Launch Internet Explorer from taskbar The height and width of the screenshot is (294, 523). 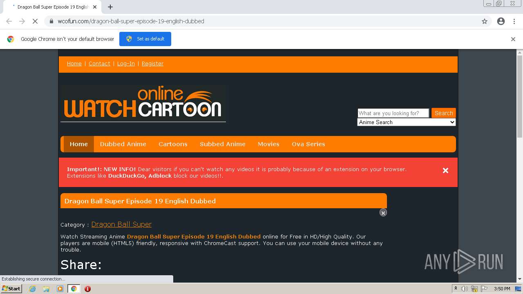32,289
